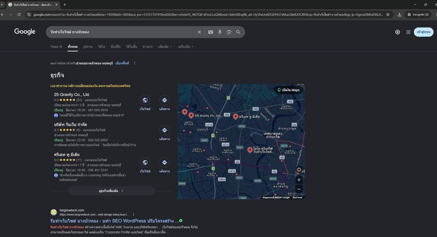437x237 pixels.
Task: Click the โฮโม ครีเอทีฟ map pin
Action: [x=250, y=150]
